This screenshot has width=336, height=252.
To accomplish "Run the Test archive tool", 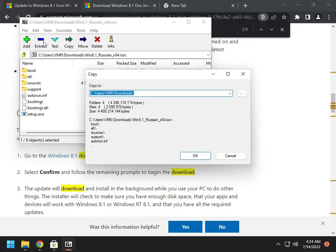I will [x=55, y=42].
